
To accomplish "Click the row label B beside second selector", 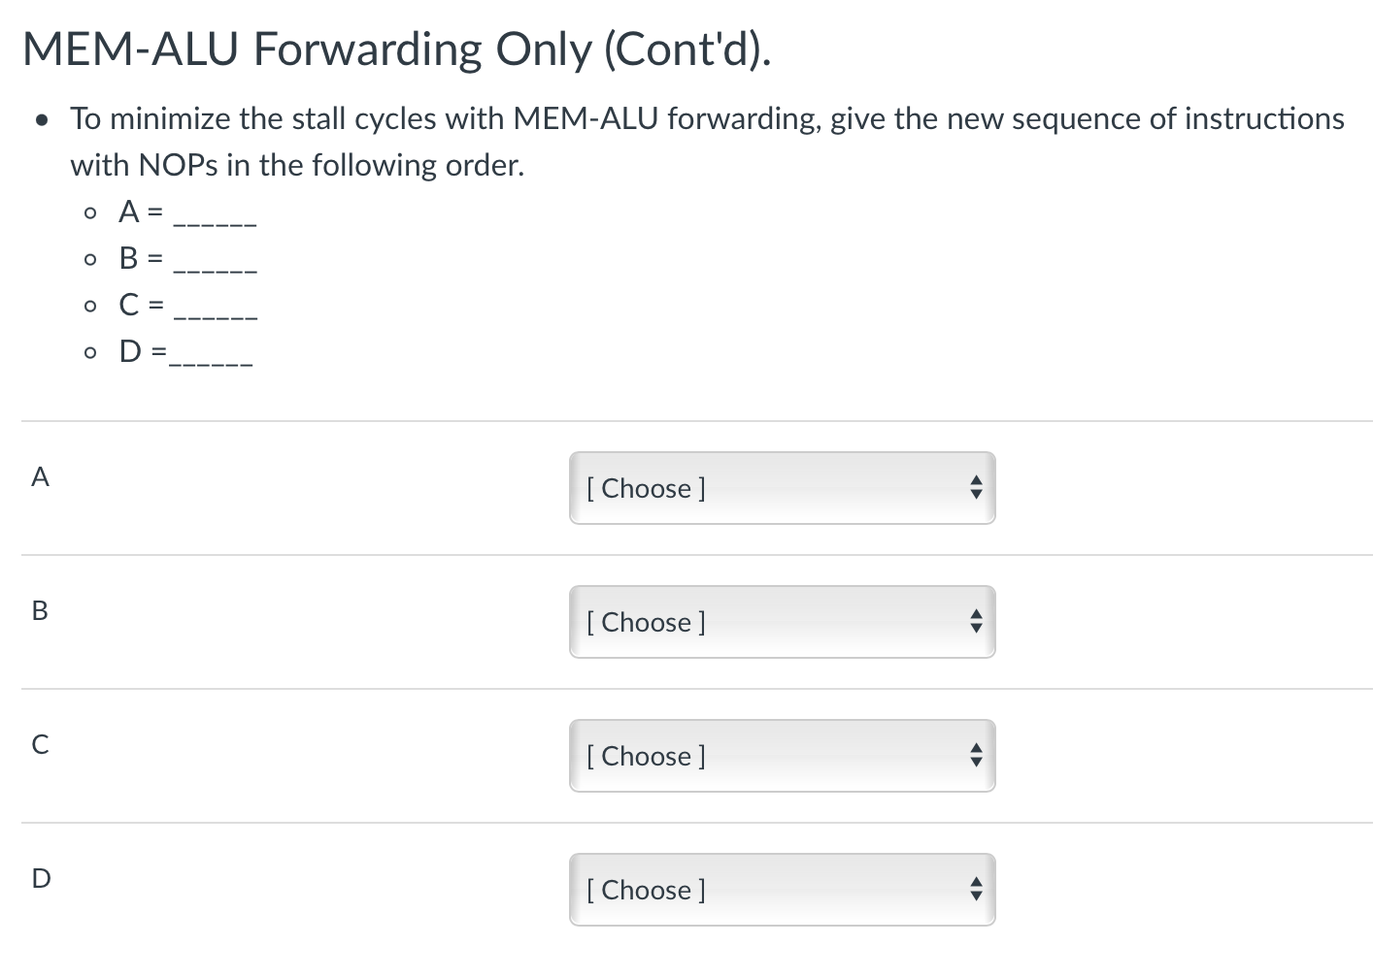I will (40, 610).
